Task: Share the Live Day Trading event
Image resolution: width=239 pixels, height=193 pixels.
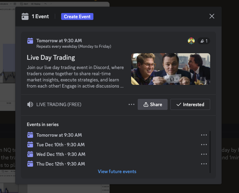Action: (x=152, y=104)
